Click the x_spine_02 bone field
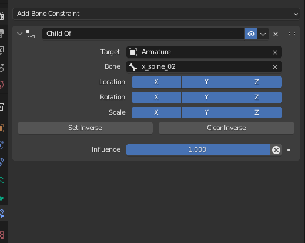The width and height of the screenshot is (305, 243). (204, 67)
